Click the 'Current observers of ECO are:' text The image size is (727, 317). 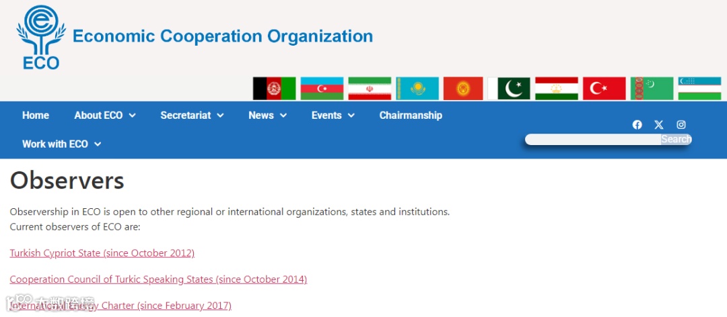75,227
